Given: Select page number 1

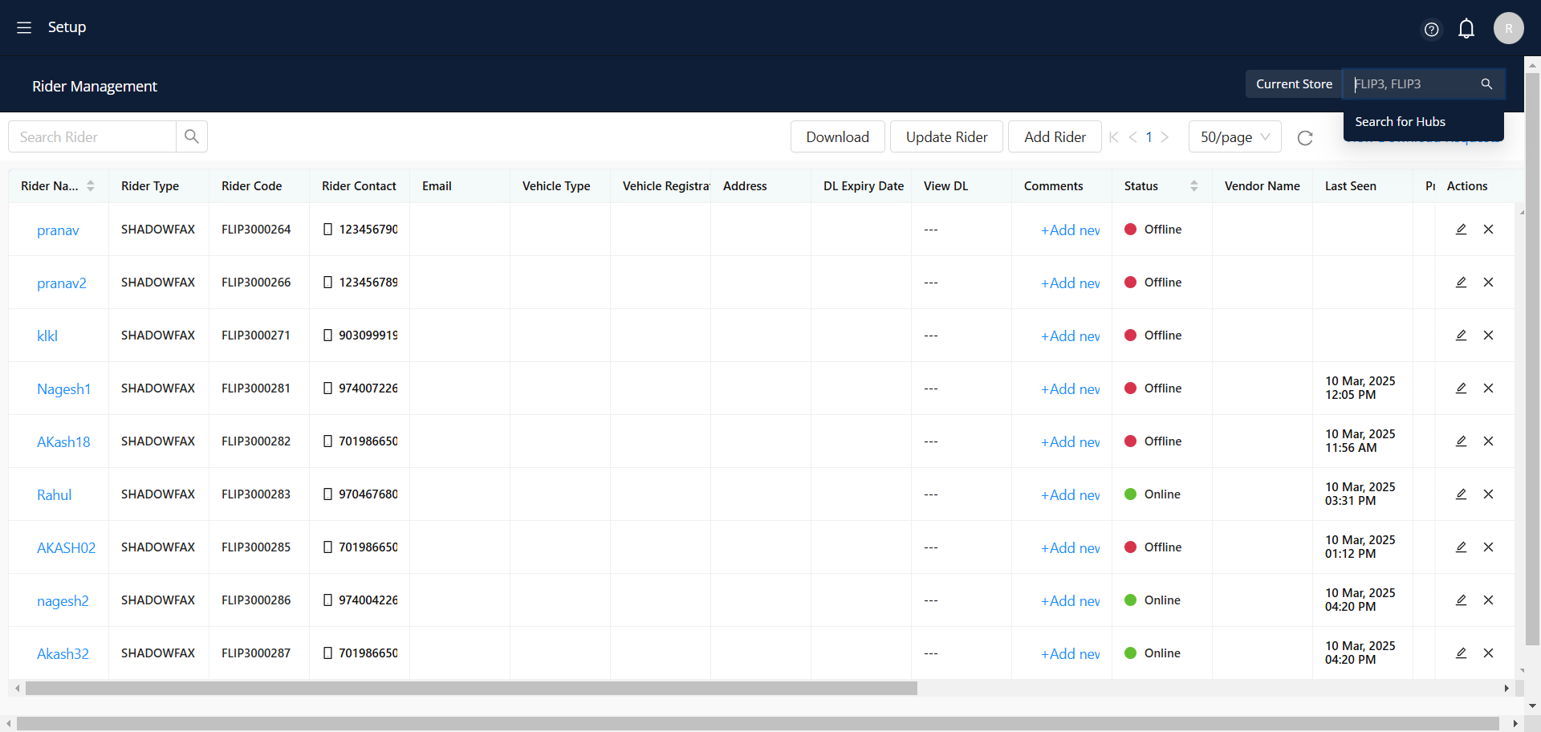Looking at the screenshot, I should 1149,137.
